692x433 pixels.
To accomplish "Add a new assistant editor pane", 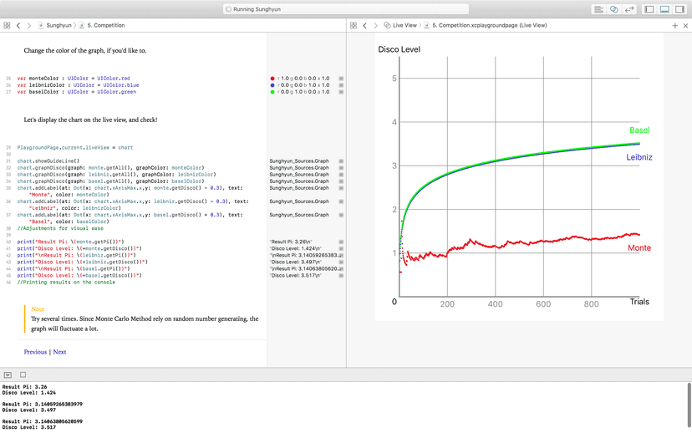I will pos(675,26).
